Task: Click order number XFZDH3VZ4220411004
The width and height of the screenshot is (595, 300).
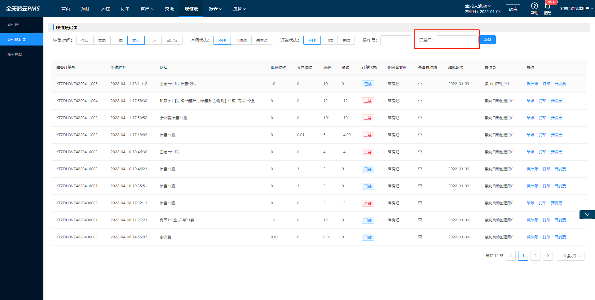Action: tap(77, 101)
